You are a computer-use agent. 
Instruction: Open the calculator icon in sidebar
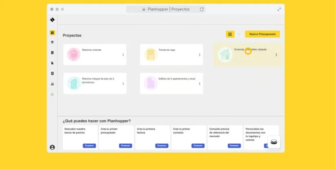pyautogui.click(x=52, y=53)
